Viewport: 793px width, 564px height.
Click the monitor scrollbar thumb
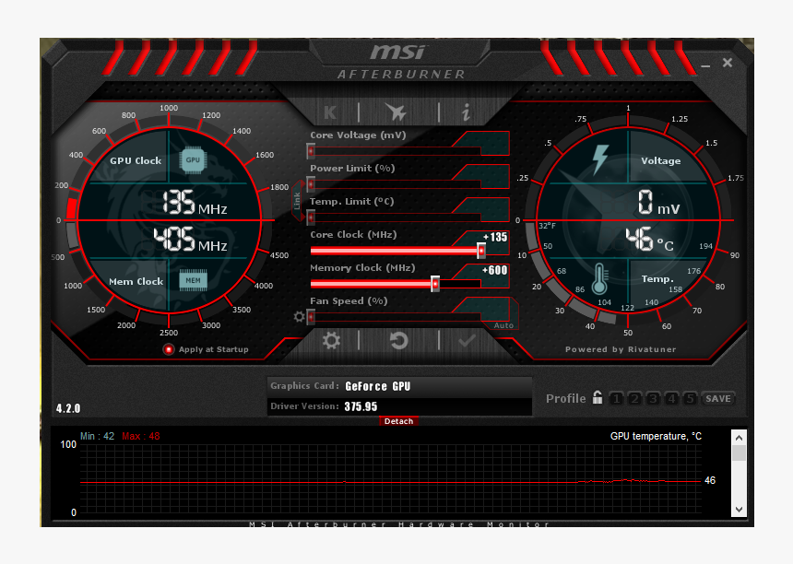tap(739, 453)
